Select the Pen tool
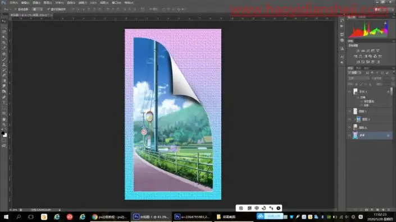Viewport: 396px width, 222px height. click(x=4, y=97)
